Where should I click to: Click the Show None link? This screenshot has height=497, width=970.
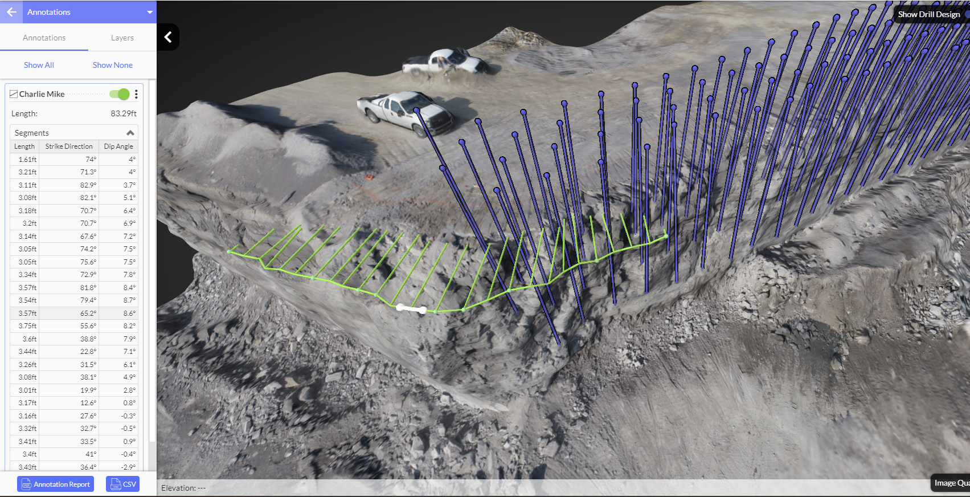click(112, 65)
